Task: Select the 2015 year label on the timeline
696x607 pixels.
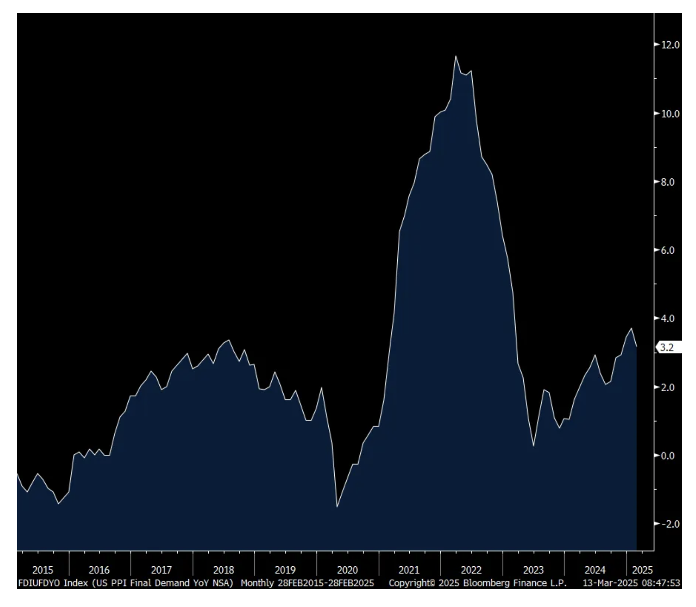Action: tap(42, 570)
